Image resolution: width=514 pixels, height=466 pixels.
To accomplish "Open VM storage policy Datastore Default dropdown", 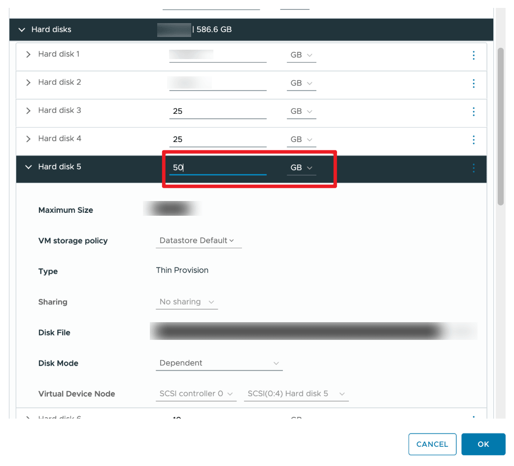I will pyautogui.click(x=199, y=240).
